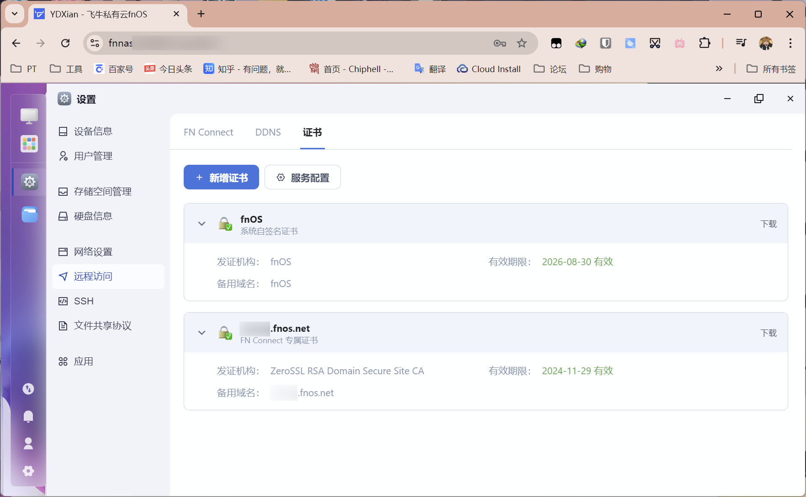Image resolution: width=806 pixels, height=497 pixels.
Task: Open Chrome three-dot menu
Action: (790, 43)
